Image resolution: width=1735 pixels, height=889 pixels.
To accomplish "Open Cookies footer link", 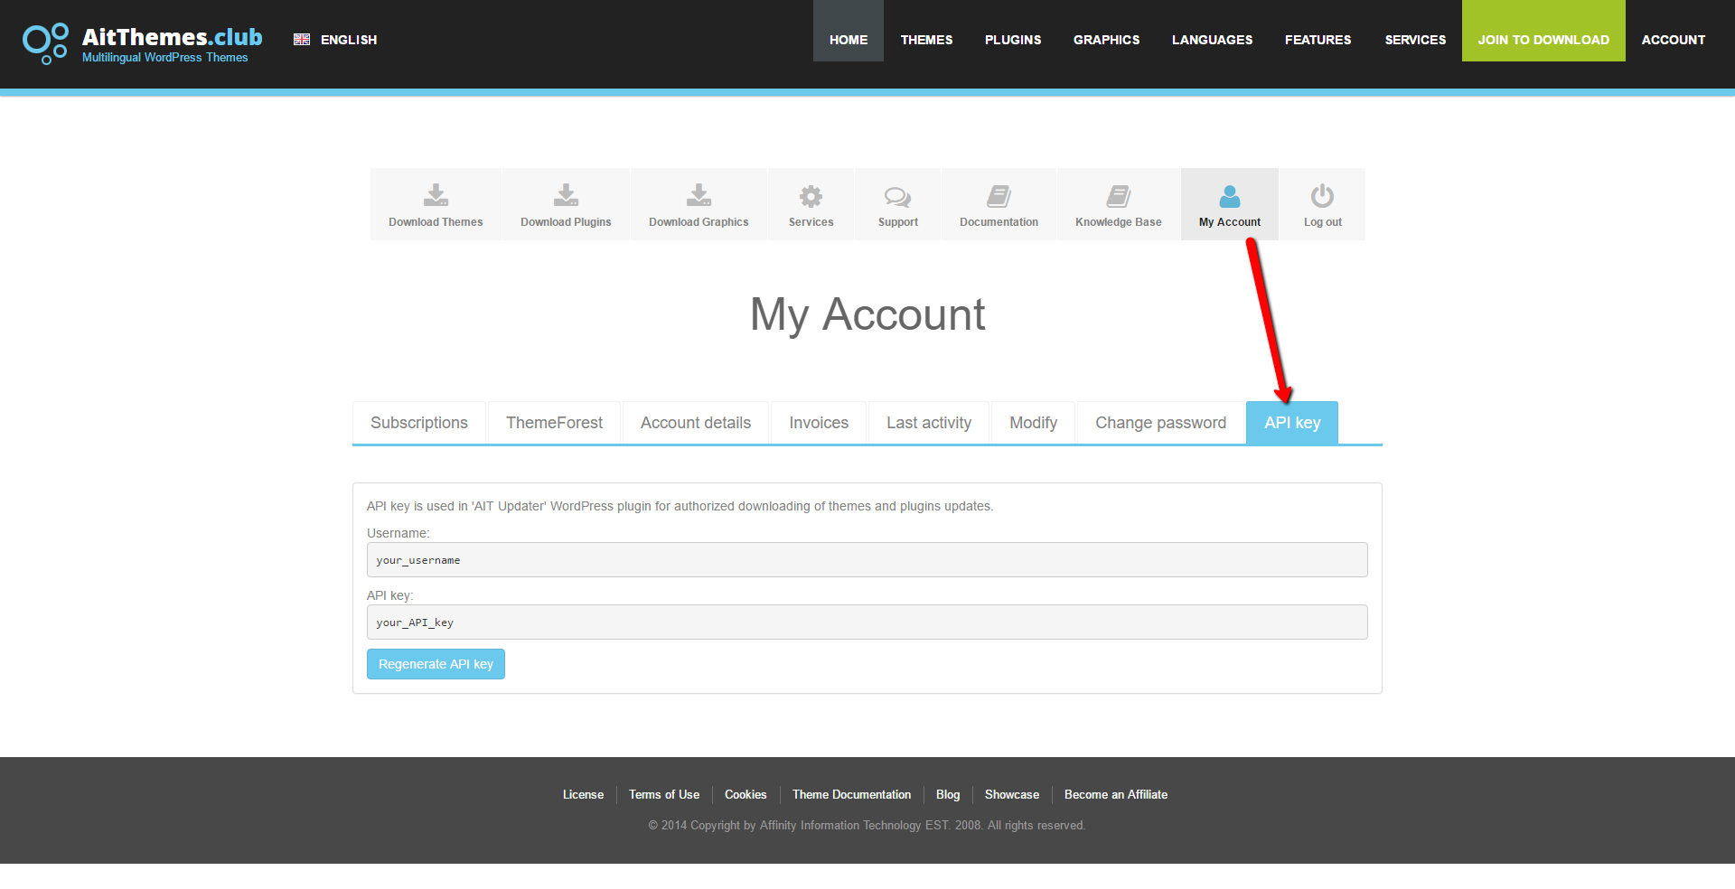I will [x=746, y=795].
